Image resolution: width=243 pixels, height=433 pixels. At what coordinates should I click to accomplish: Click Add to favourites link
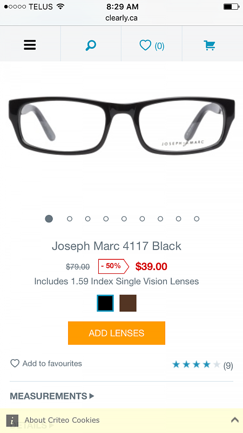tap(52, 363)
